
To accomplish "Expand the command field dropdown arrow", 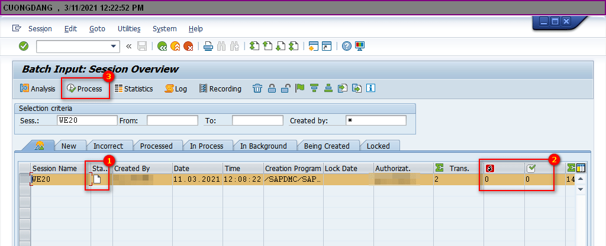I will point(114,46).
